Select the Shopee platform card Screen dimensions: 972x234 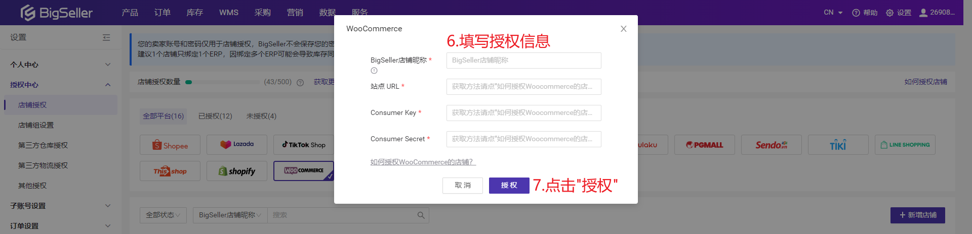170,145
